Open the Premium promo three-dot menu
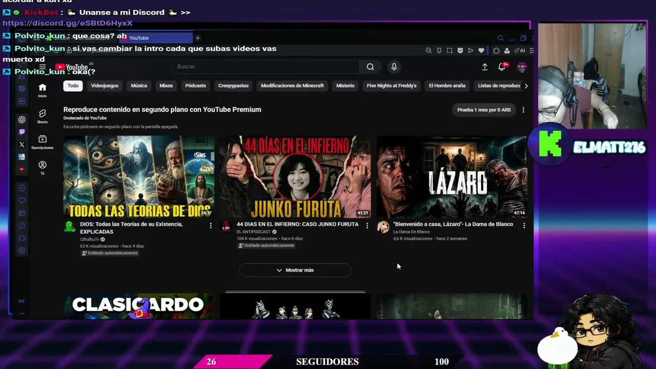This screenshot has width=656, height=369. click(523, 110)
